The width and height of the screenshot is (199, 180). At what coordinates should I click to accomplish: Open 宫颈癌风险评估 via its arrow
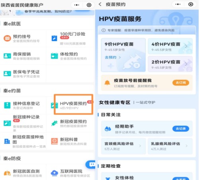tap(140, 146)
